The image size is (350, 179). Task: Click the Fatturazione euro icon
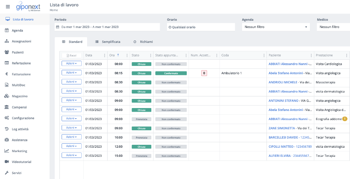[7, 74]
